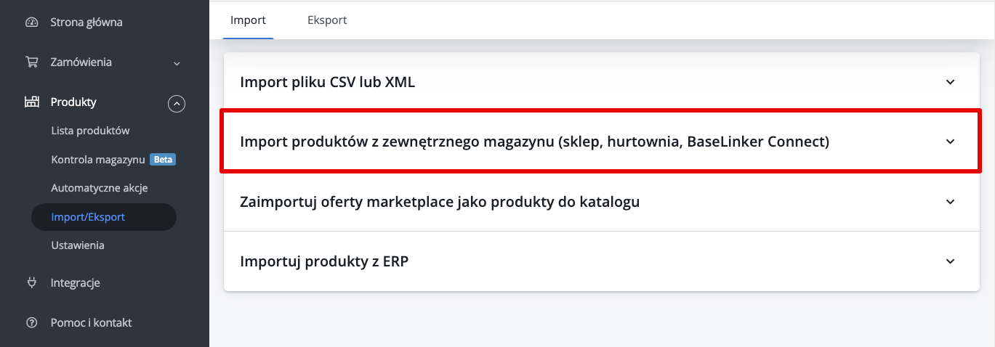The height and width of the screenshot is (347, 995).
Task: Collapse the Produkty submenu chevron
Action: [x=177, y=104]
